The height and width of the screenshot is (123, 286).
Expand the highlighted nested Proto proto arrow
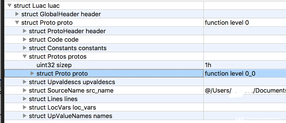click(32, 74)
